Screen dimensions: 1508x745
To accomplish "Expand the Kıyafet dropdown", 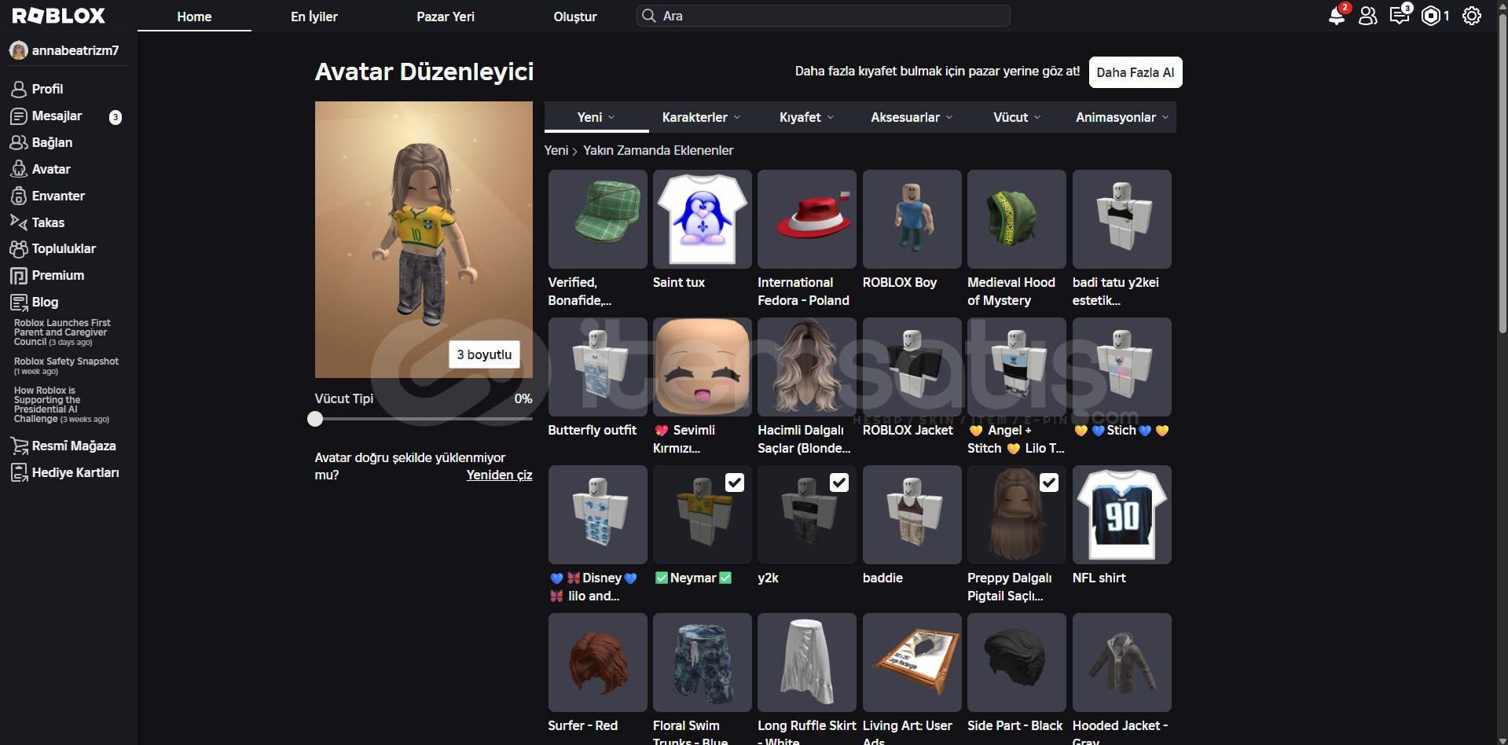I will pyautogui.click(x=806, y=117).
